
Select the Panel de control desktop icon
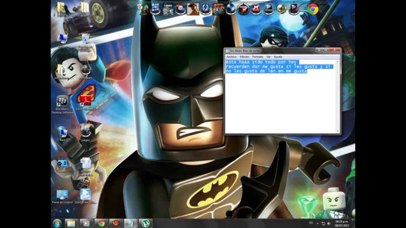[x=62, y=196]
